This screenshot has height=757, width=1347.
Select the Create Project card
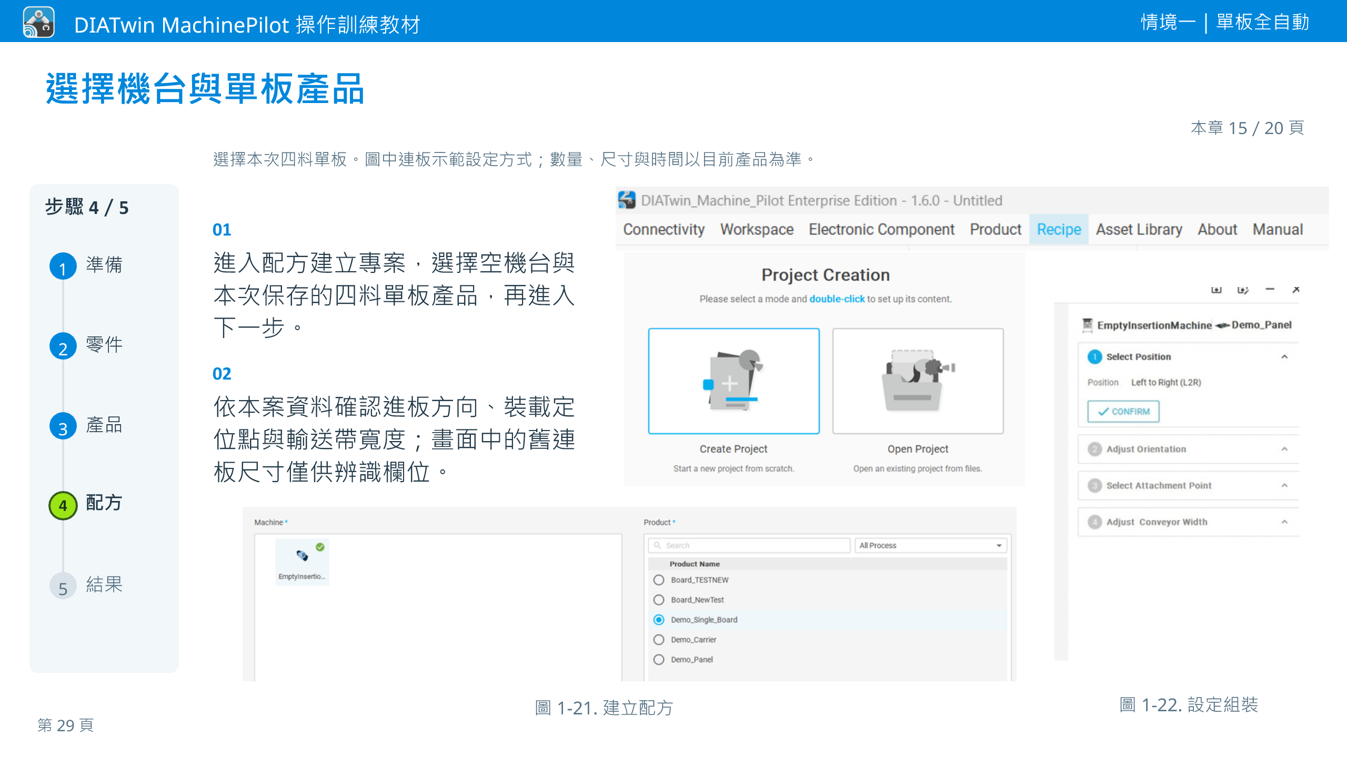coord(733,381)
